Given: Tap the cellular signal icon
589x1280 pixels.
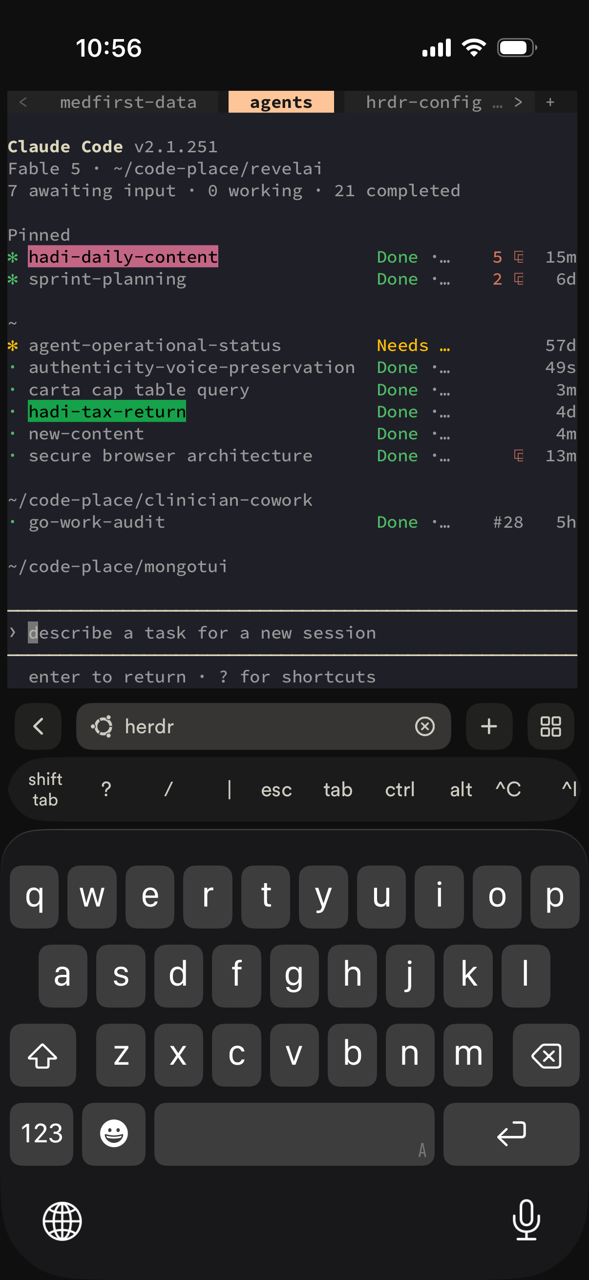Looking at the screenshot, I should (437, 48).
